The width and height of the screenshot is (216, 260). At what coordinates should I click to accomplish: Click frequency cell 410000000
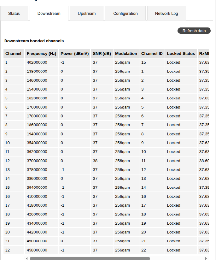[x=42, y=197]
